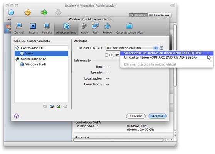
Task: Click the toolbar toggle pill in title bar
Action: click(173, 5)
